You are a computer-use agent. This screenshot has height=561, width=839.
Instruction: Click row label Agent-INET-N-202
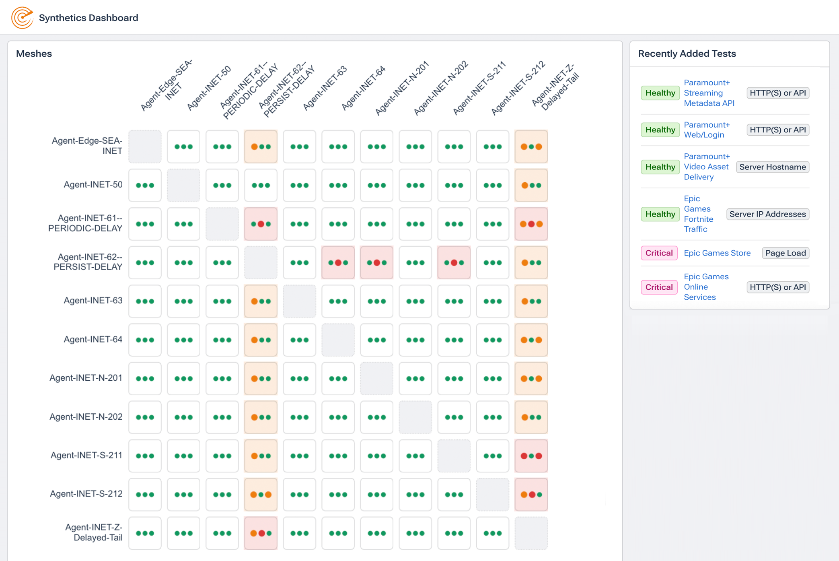86,417
